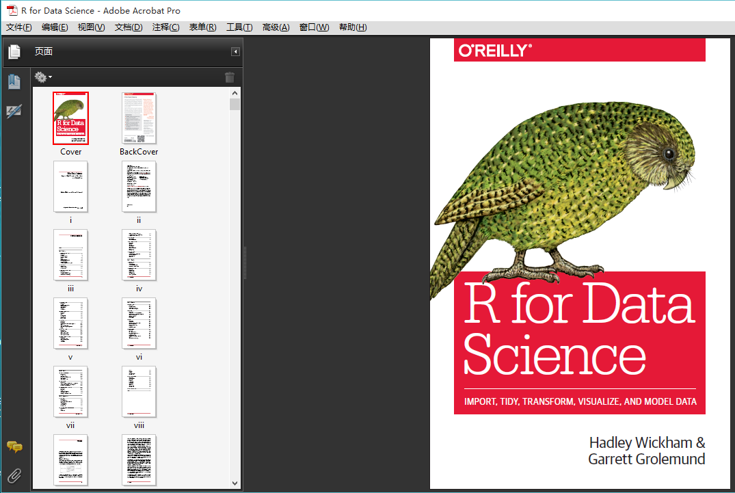735x493 pixels.
Task: Open the 高级(A) menu
Action: click(276, 27)
